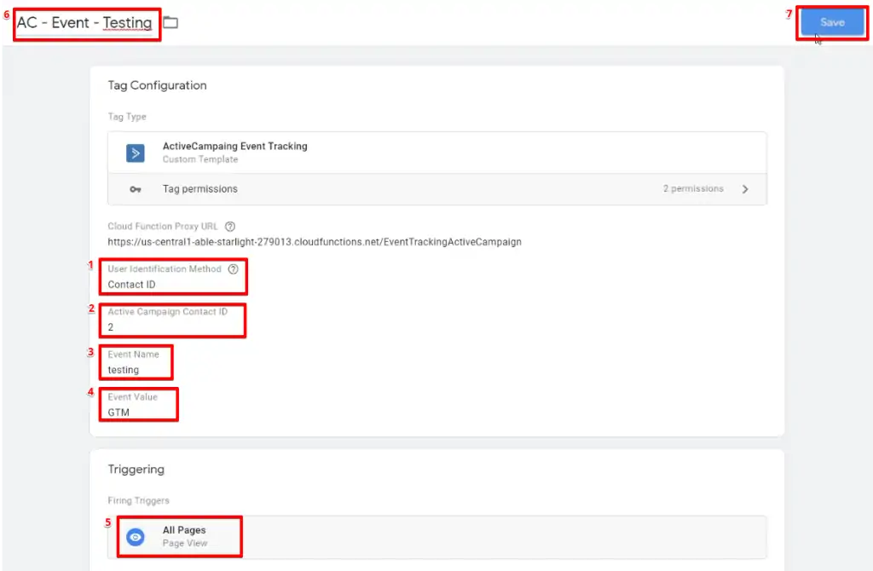The height and width of the screenshot is (571, 873).
Task: Click the Cloud Function Proxy URL address
Action: coord(315,242)
